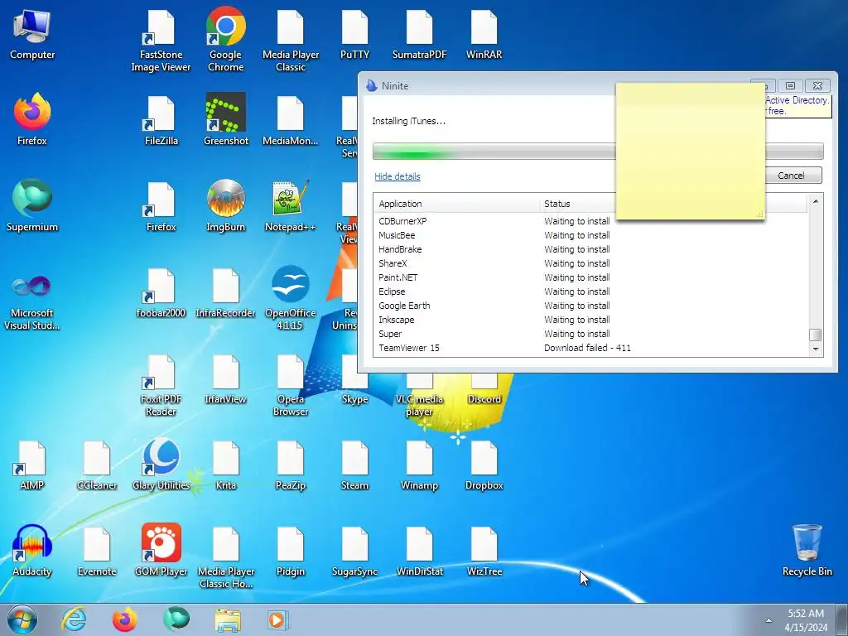Select the PeaZip desktop icon
The width and height of the screenshot is (848, 636).
point(291,465)
